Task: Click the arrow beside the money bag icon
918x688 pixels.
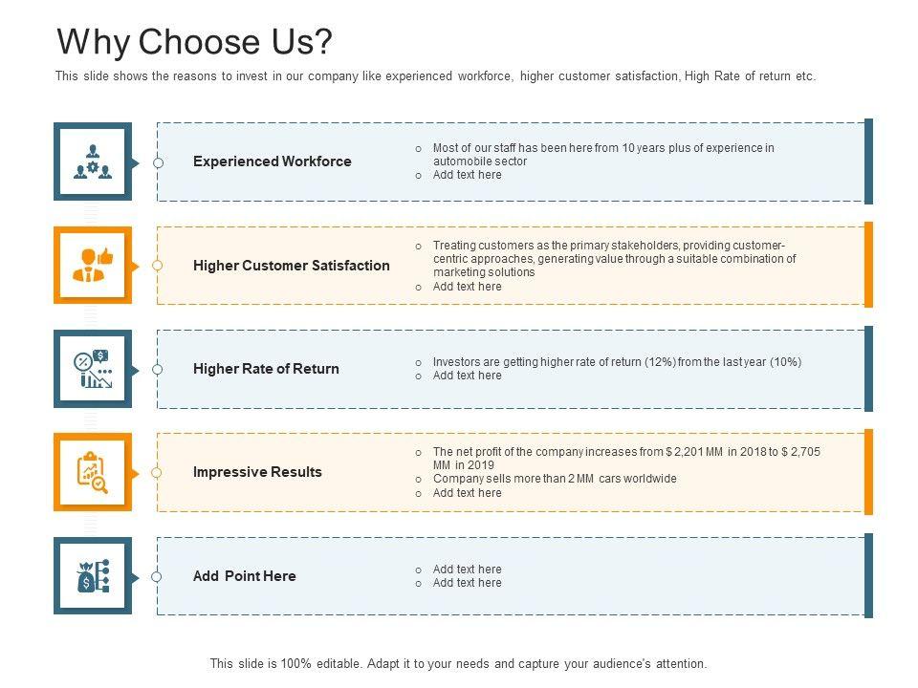Action: click(x=136, y=577)
